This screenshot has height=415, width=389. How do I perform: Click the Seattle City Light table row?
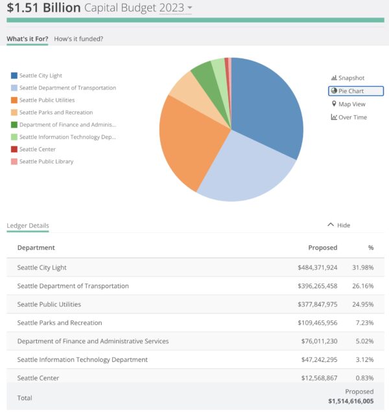pos(194,267)
